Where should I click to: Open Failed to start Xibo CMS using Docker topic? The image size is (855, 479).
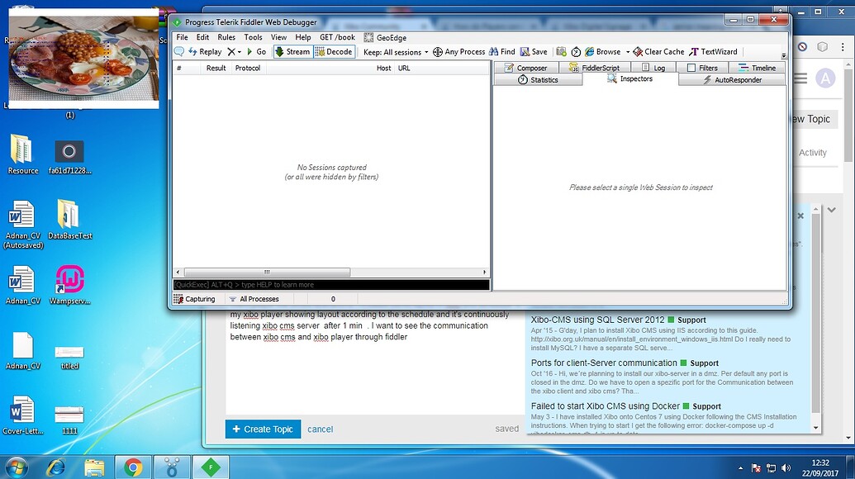pyautogui.click(x=606, y=406)
